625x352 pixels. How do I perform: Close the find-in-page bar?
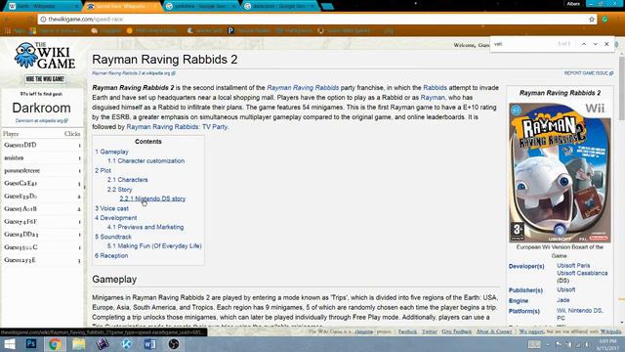coord(606,44)
